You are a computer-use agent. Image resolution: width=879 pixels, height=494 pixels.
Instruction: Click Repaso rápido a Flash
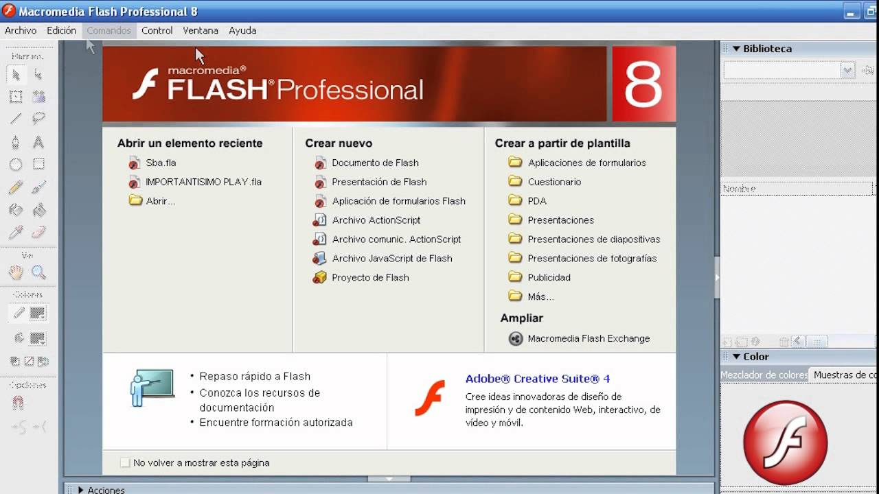tap(255, 376)
